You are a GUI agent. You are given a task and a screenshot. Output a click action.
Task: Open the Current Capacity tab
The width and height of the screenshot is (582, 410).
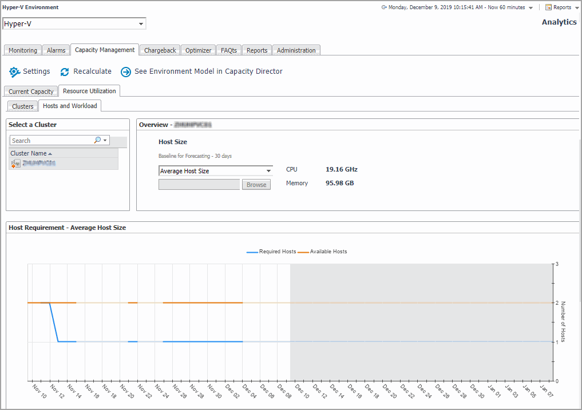(x=31, y=91)
